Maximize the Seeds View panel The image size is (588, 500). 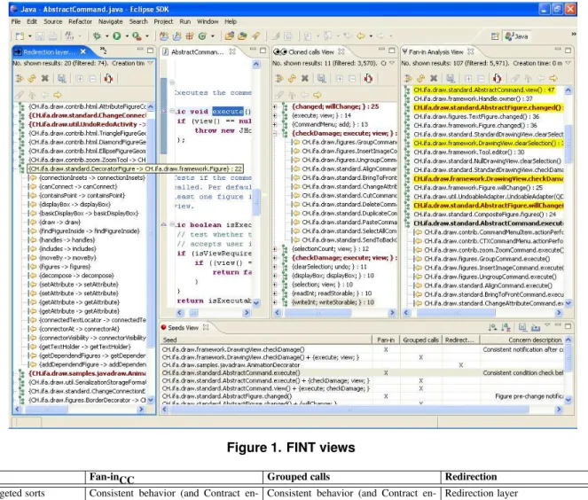click(568, 326)
